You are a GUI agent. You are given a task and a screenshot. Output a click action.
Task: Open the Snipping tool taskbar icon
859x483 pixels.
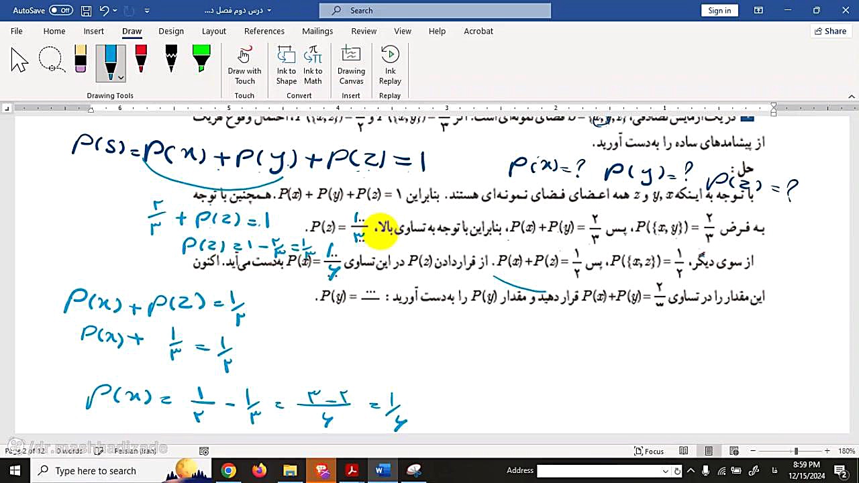(413, 470)
